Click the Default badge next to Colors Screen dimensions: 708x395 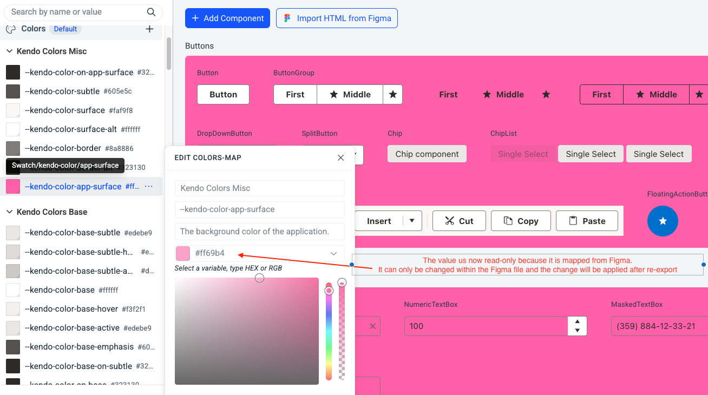pos(65,29)
